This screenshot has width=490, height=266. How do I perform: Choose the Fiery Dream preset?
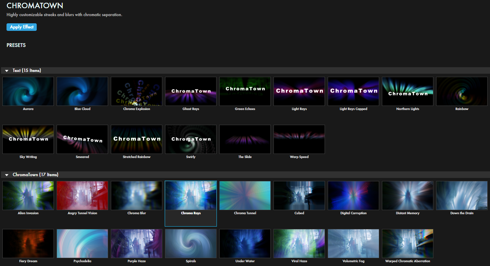[x=28, y=243]
